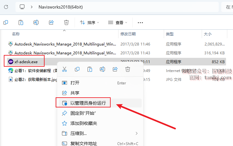
Task: Click the Copy icon in the Explorer toolbar
Action: click(x=6, y=22)
